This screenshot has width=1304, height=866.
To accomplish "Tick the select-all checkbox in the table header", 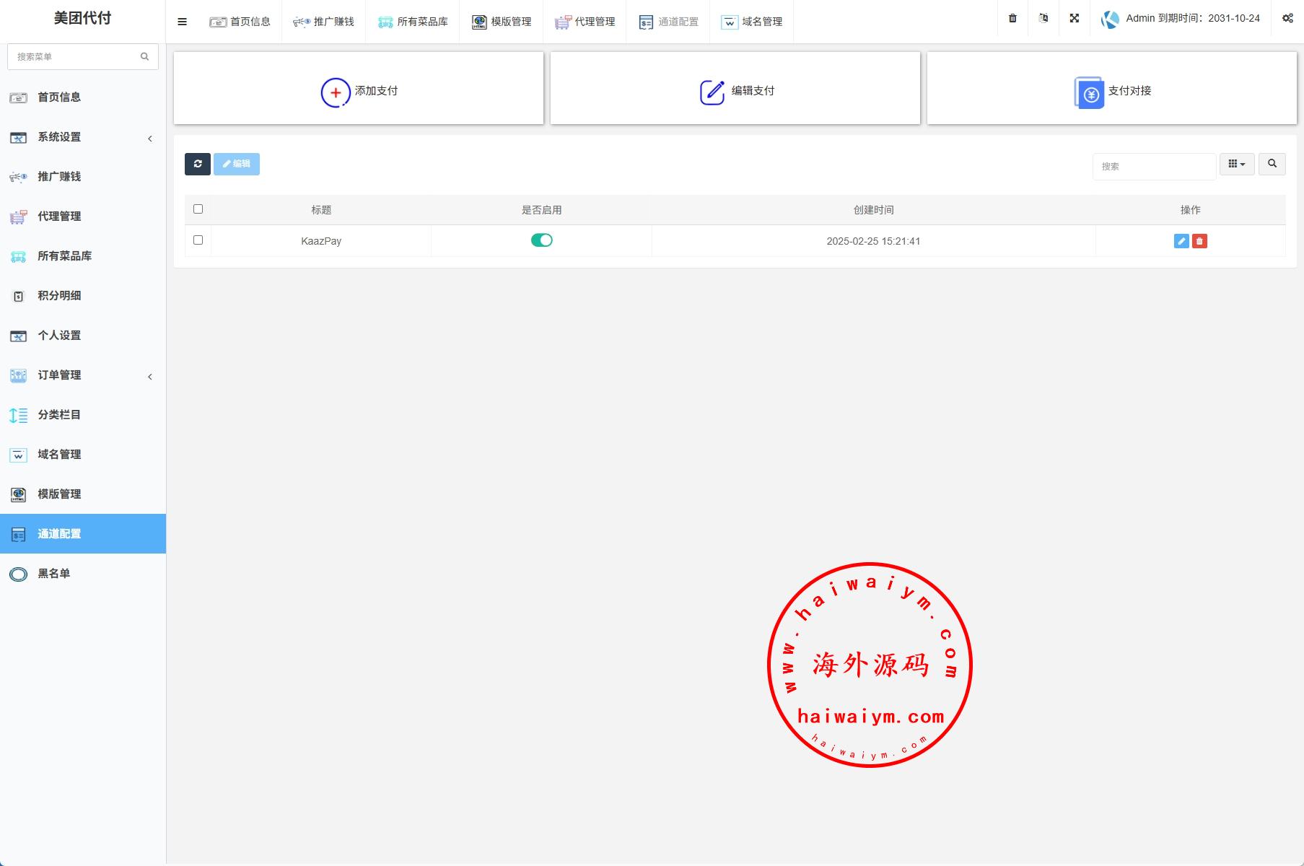I will 198,209.
